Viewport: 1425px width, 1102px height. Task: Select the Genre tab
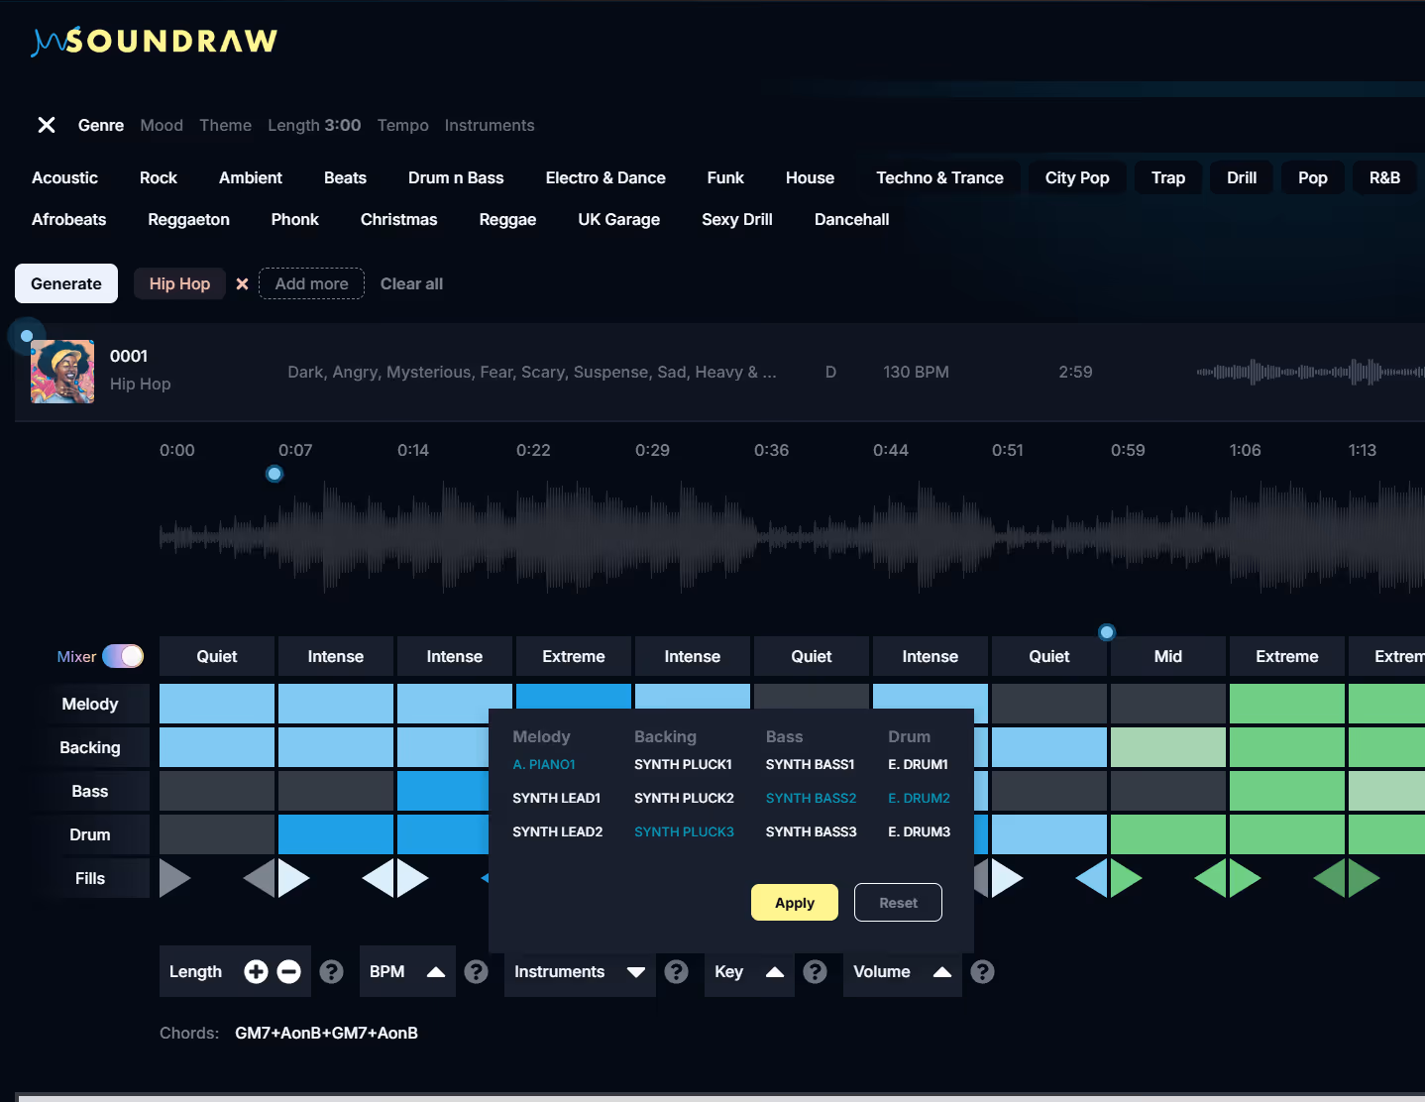(x=101, y=125)
